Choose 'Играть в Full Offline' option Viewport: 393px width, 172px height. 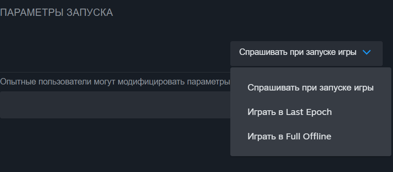[x=289, y=137]
